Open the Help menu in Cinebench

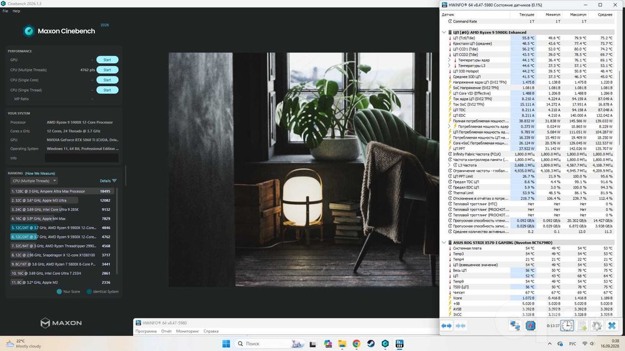pos(16,11)
